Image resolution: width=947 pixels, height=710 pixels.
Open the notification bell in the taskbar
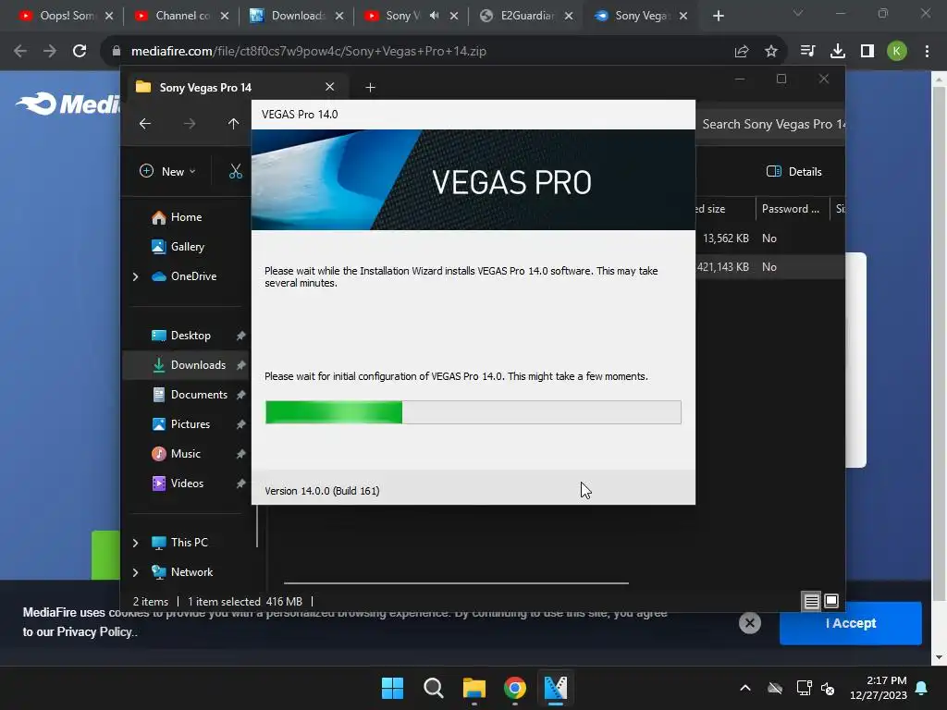(x=922, y=688)
